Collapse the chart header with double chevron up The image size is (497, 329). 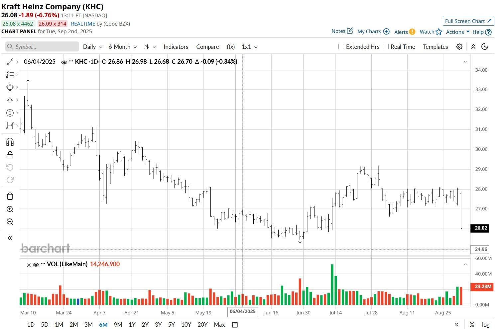[473, 47]
